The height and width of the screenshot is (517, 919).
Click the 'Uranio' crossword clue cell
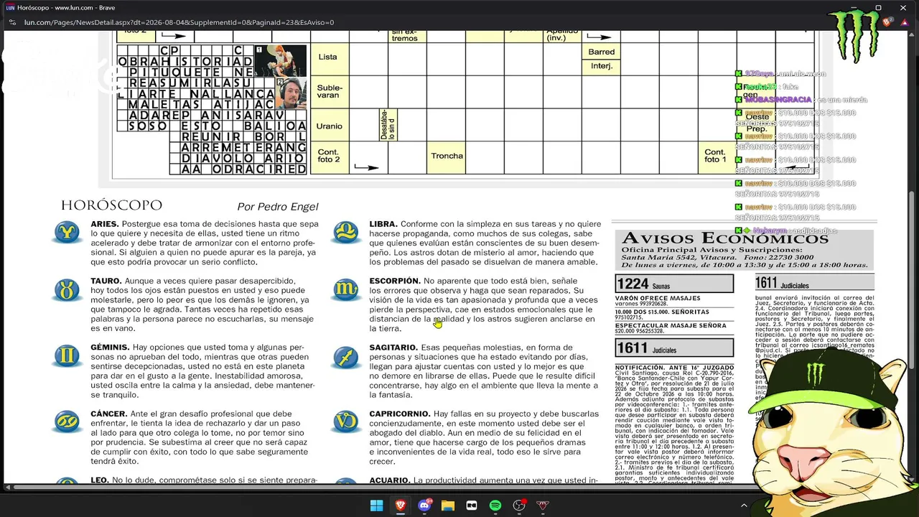tap(329, 126)
